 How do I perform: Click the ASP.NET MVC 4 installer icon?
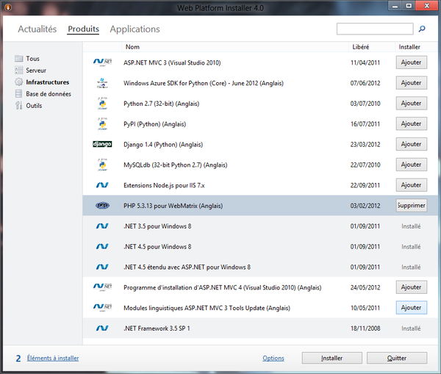(102, 287)
